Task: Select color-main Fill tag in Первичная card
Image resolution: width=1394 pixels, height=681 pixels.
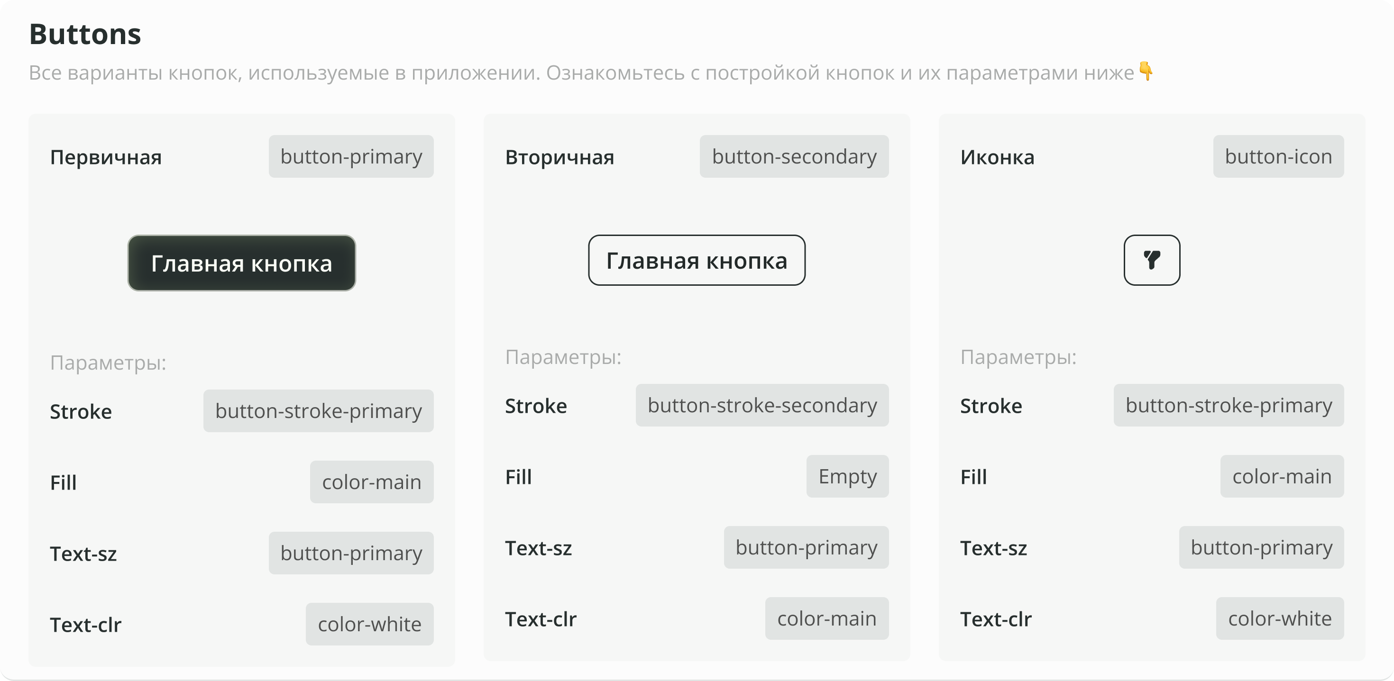Action: coord(371,482)
